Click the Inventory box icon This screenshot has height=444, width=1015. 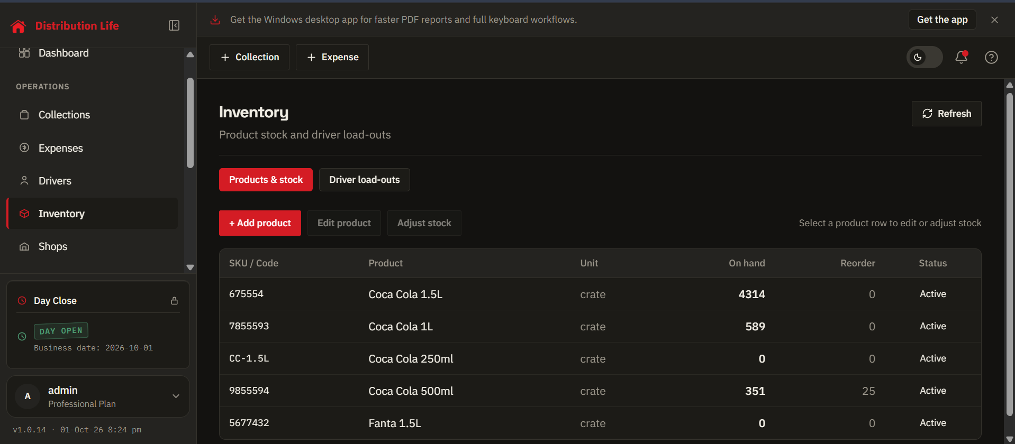tap(24, 214)
